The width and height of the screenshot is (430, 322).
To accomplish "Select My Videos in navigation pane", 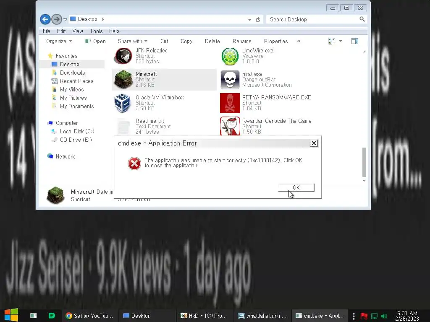I will coord(71,90).
